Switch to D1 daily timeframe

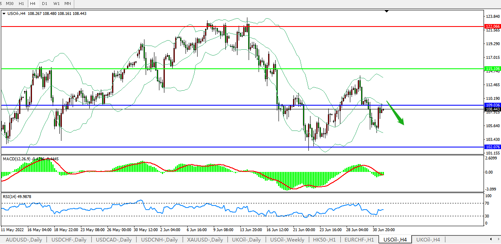45,3
